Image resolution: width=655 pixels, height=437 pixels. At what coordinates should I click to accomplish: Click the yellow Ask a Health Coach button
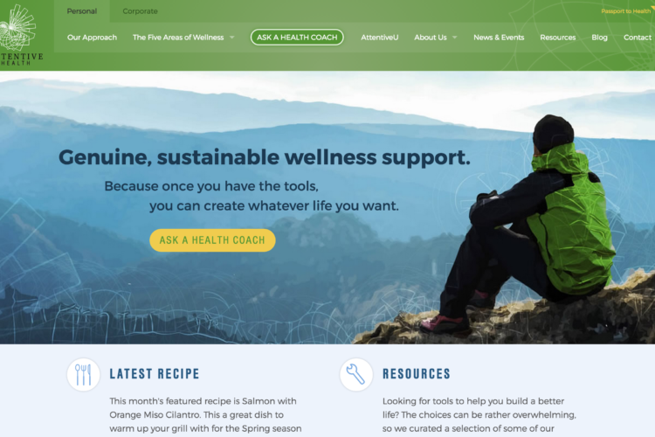pos(212,240)
